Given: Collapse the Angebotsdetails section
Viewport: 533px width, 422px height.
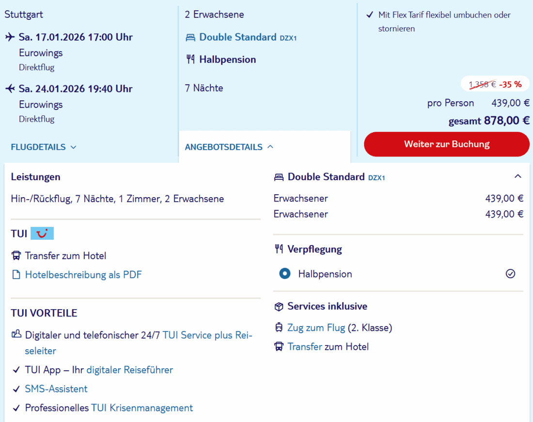Looking at the screenshot, I should tap(229, 147).
